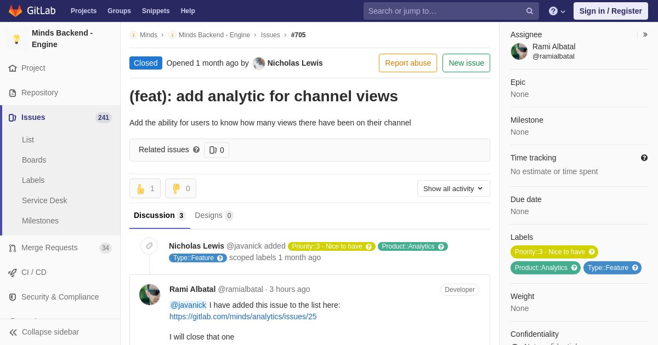
Task: Click the Developer role badge
Action: pyautogui.click(x=460, y=290)
